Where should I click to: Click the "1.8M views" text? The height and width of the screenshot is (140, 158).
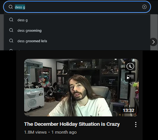click(35, 132)
